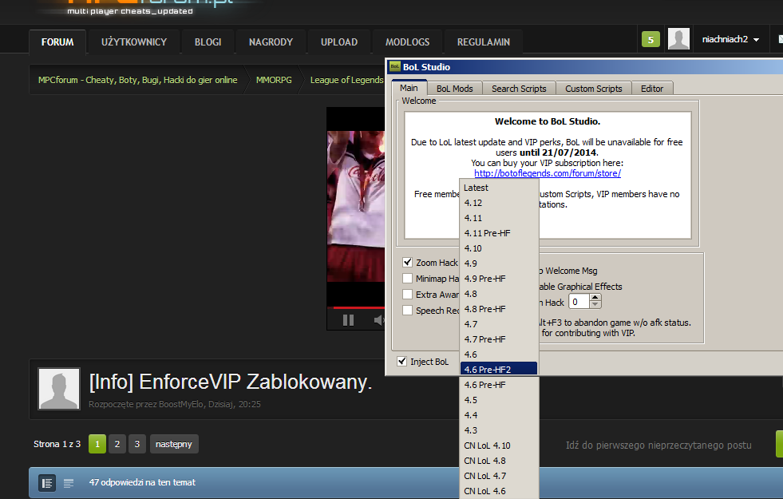This screenshot has height=499, width=783.
Task: Enable the Speech Recognition checkbox
Action: pyautogui.click(x=408, y=311)
